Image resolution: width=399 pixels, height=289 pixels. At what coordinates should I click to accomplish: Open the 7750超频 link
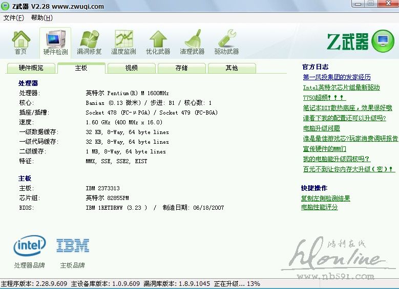[x=324, y=98]
